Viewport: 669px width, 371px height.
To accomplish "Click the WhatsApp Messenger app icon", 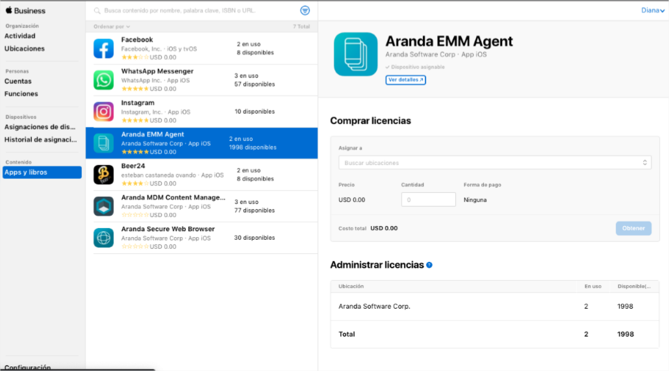I will pyautogui.click(x=104, y=80).
